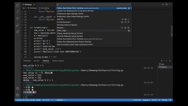
Task: Select the zsh terminal instance
Action: (165, 64)
